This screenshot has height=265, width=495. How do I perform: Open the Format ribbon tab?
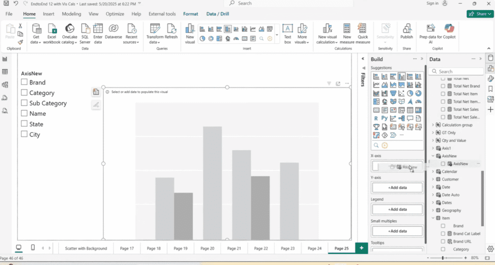point(190,14)
